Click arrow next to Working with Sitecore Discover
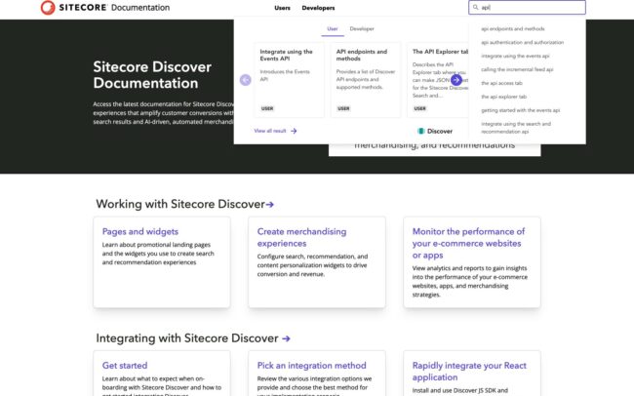This screenshot has width=634, height=396. [270, 205]
